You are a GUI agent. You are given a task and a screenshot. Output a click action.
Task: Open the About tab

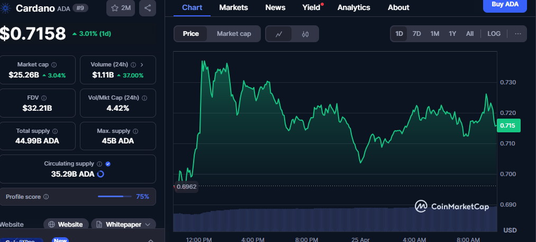398,7
